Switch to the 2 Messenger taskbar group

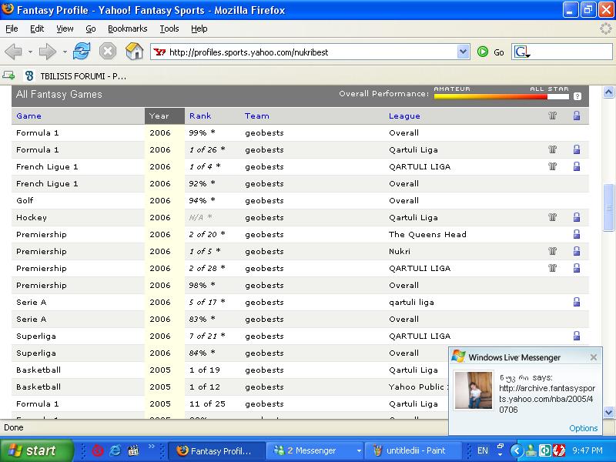coord(316,450)
